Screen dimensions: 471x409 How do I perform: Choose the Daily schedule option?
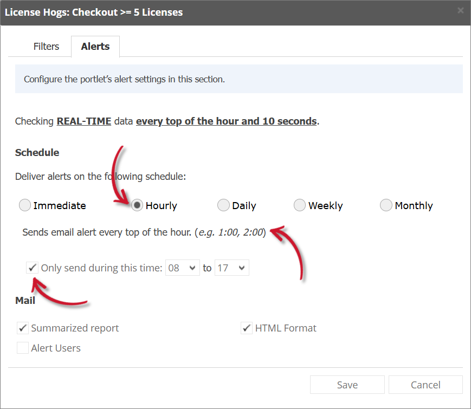click(x=223, y=205)
